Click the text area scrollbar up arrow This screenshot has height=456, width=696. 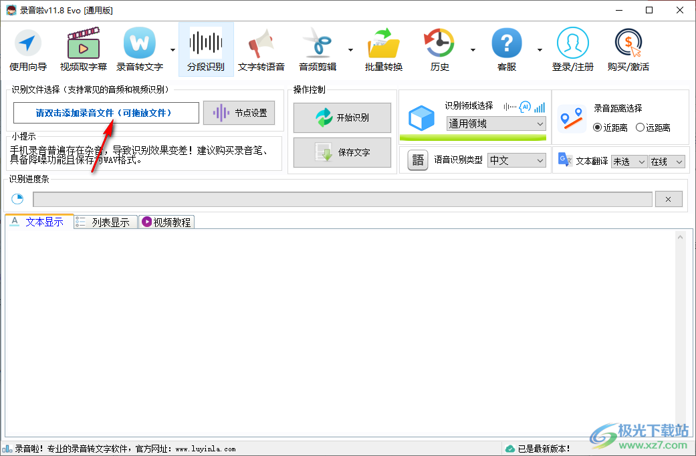click(x=680, y=238)
